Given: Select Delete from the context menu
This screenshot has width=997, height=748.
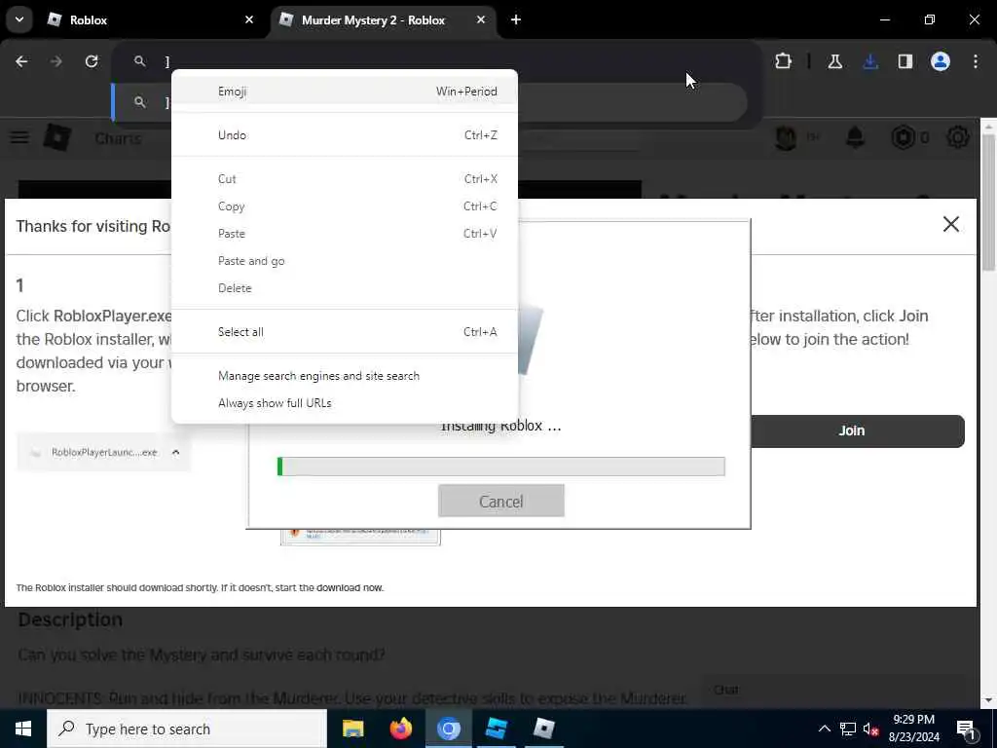Looking at the screenshot, I should click(x=345, y=288).
